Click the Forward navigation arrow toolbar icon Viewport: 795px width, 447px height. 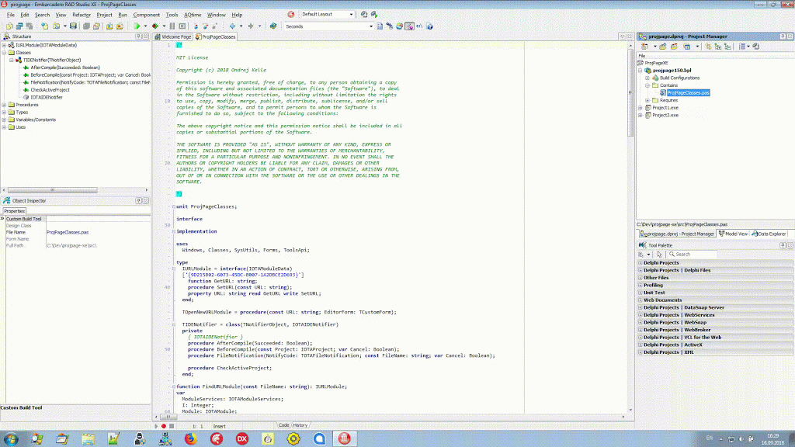pyautogui.click(x=251, y=26)
